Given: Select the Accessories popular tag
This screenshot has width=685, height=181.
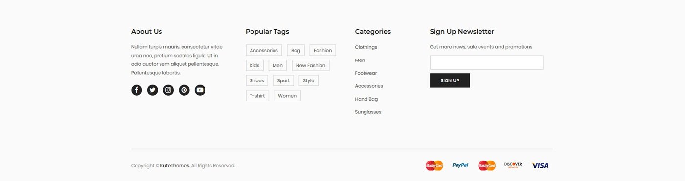Looking at the screenshot, I should (x=264, y=50).
